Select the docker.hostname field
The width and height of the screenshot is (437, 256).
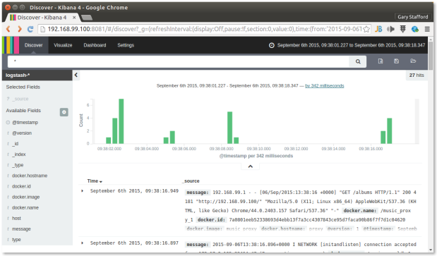30,176
